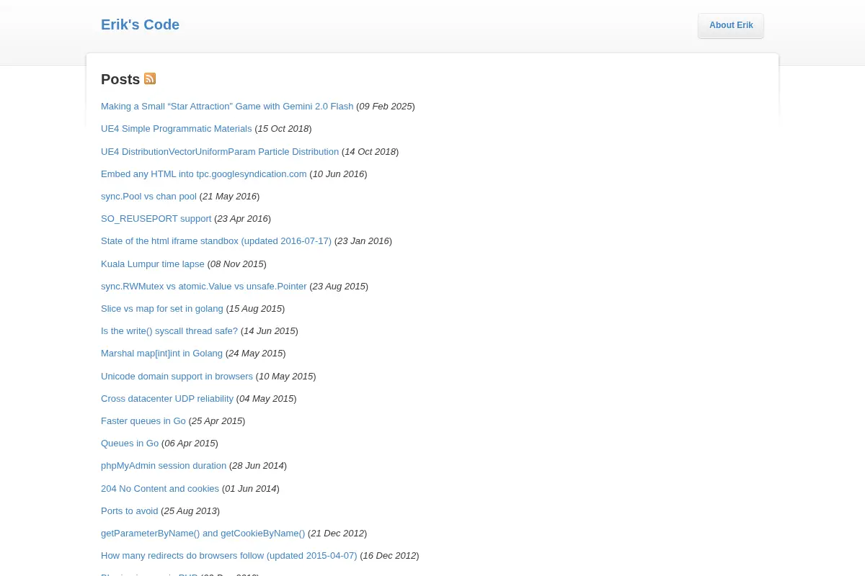Image resolution: width=865 pixels, height=576 pixels.
Task: Open Faster queues in Go post
Action: click(x=143, y=420)
